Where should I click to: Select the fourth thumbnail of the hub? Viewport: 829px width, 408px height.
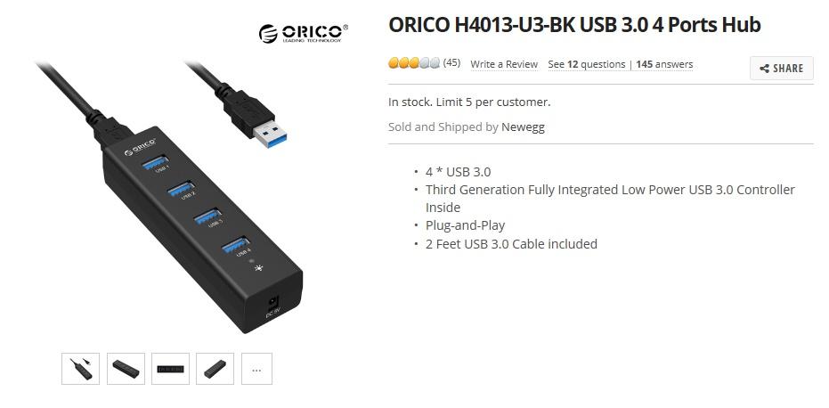pos(215,369)
